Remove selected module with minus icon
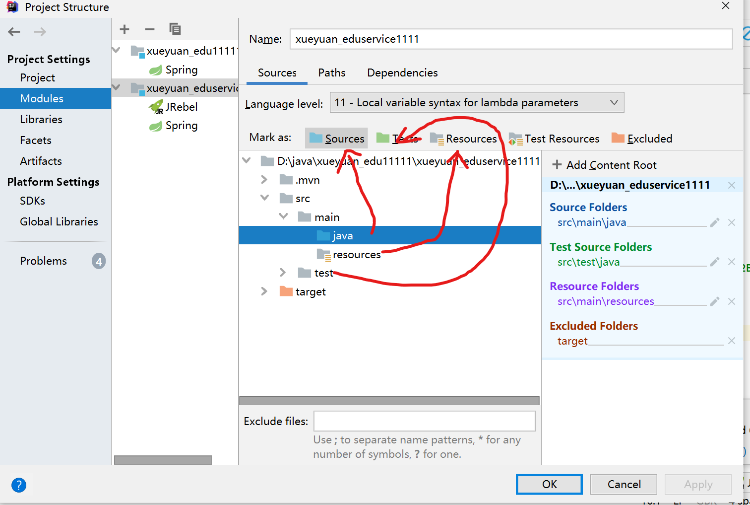This screenshot has width=750, height=505. (150, 29)
